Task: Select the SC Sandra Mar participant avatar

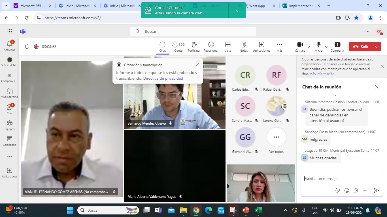Action: point(245,106)
